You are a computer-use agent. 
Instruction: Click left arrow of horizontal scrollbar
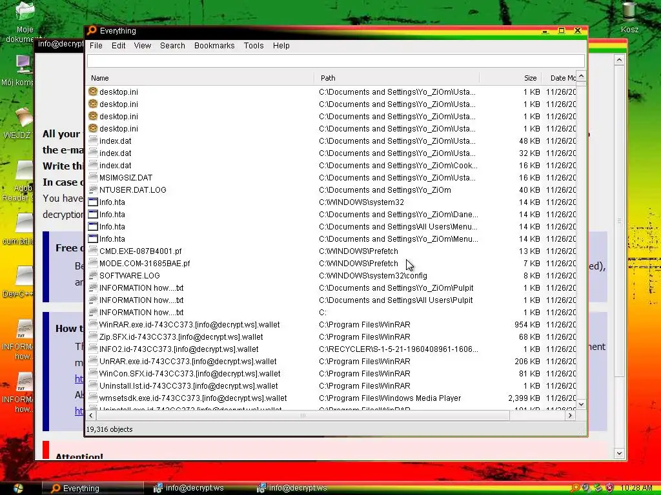91,416
